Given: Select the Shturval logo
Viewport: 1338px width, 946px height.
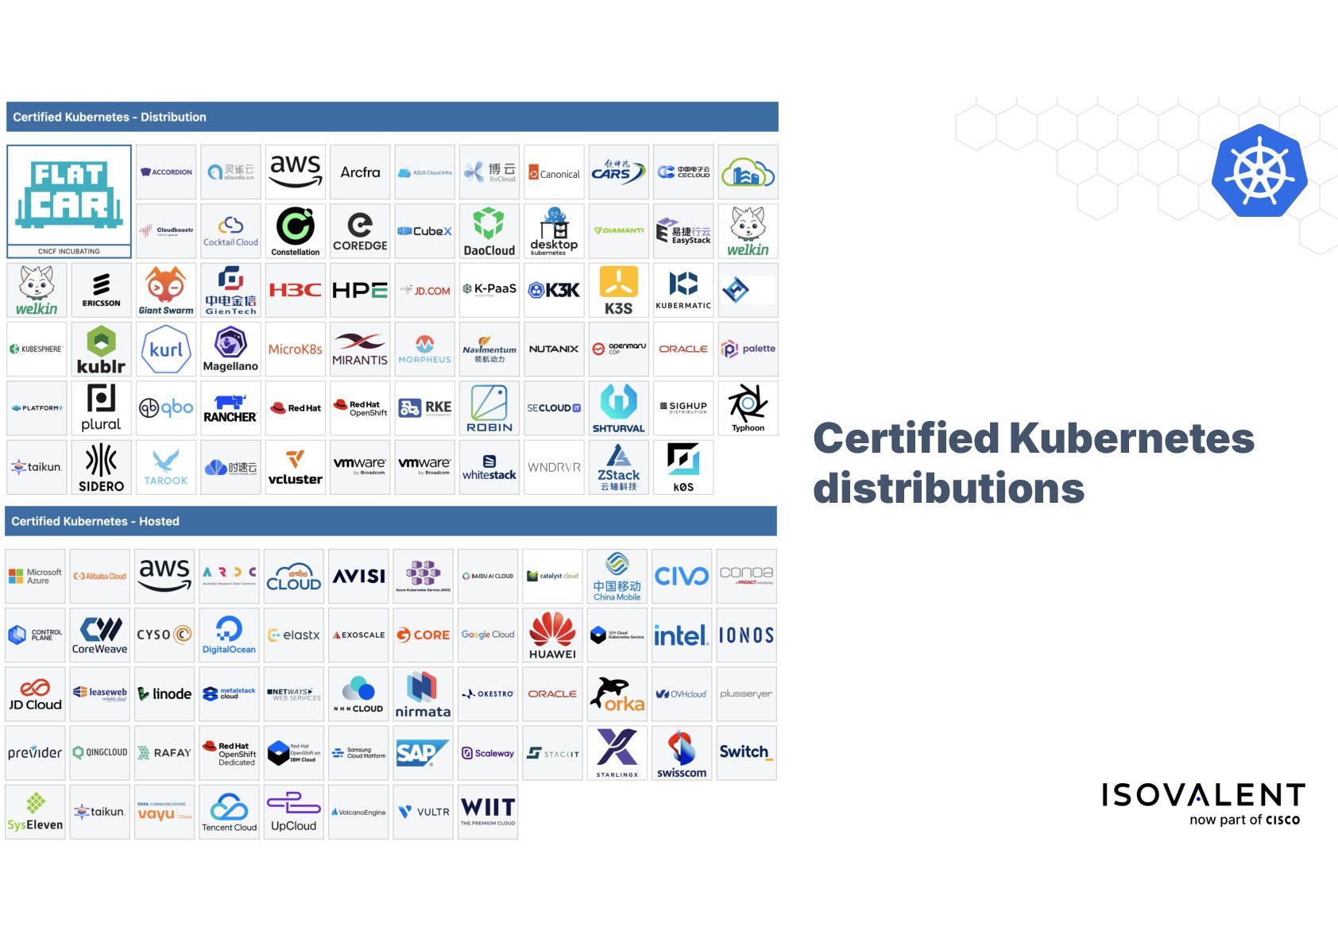Looking at the screenshot, I should coord(618,408).
